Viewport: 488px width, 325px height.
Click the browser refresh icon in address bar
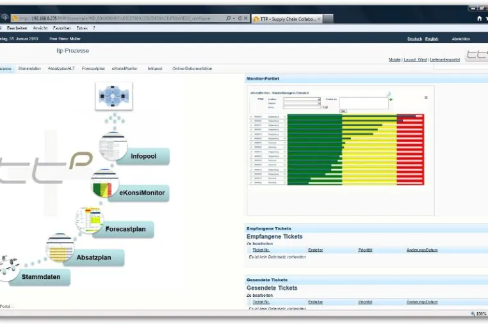pos(240,19)
